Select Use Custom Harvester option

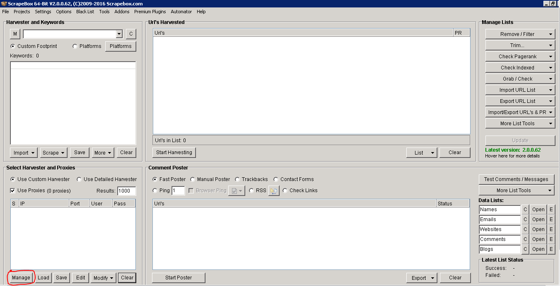tap(13, 179)
